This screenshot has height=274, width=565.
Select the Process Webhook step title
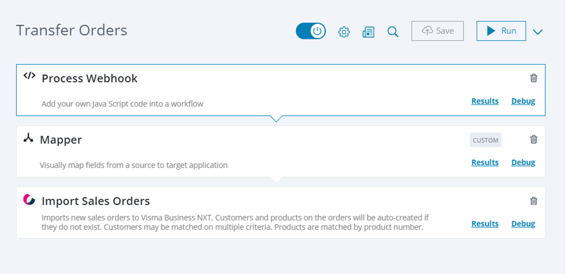coord(89,78)
